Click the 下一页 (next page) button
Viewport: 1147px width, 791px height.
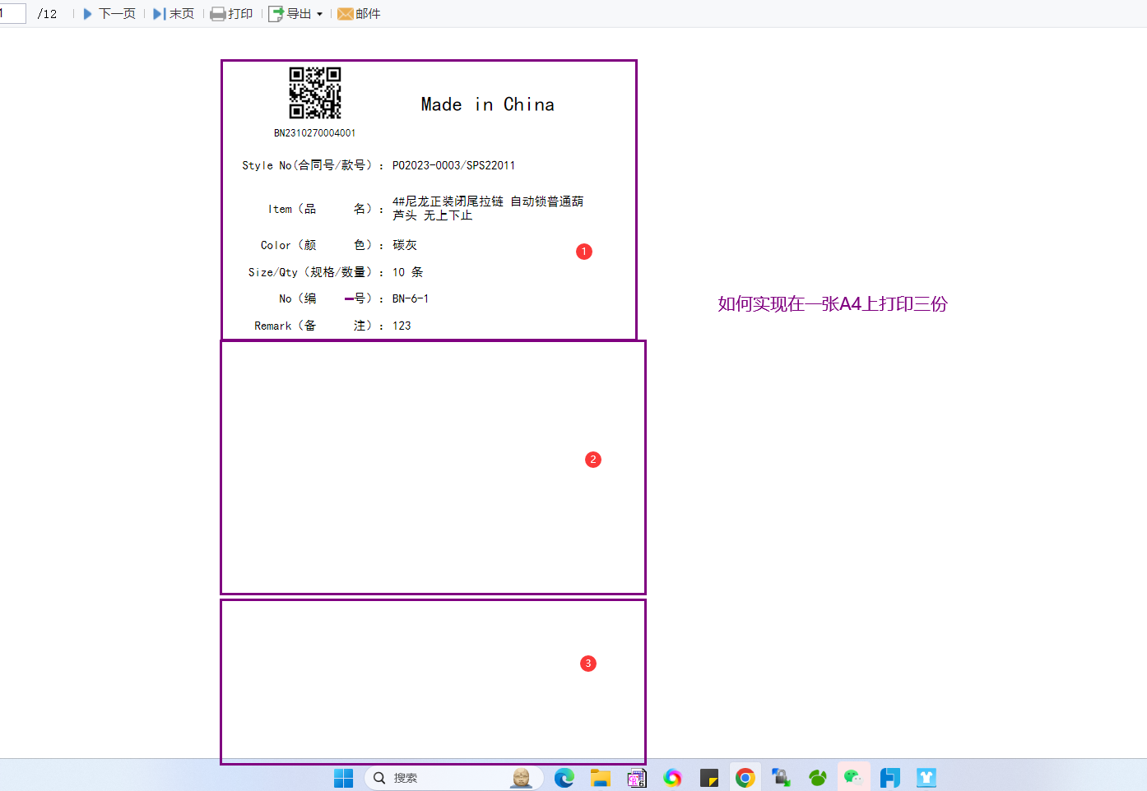tap(109, 14)
